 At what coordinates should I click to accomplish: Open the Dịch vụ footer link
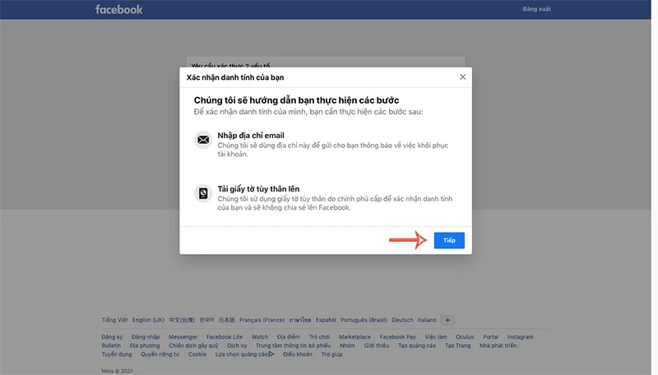(x=237, y=345)
